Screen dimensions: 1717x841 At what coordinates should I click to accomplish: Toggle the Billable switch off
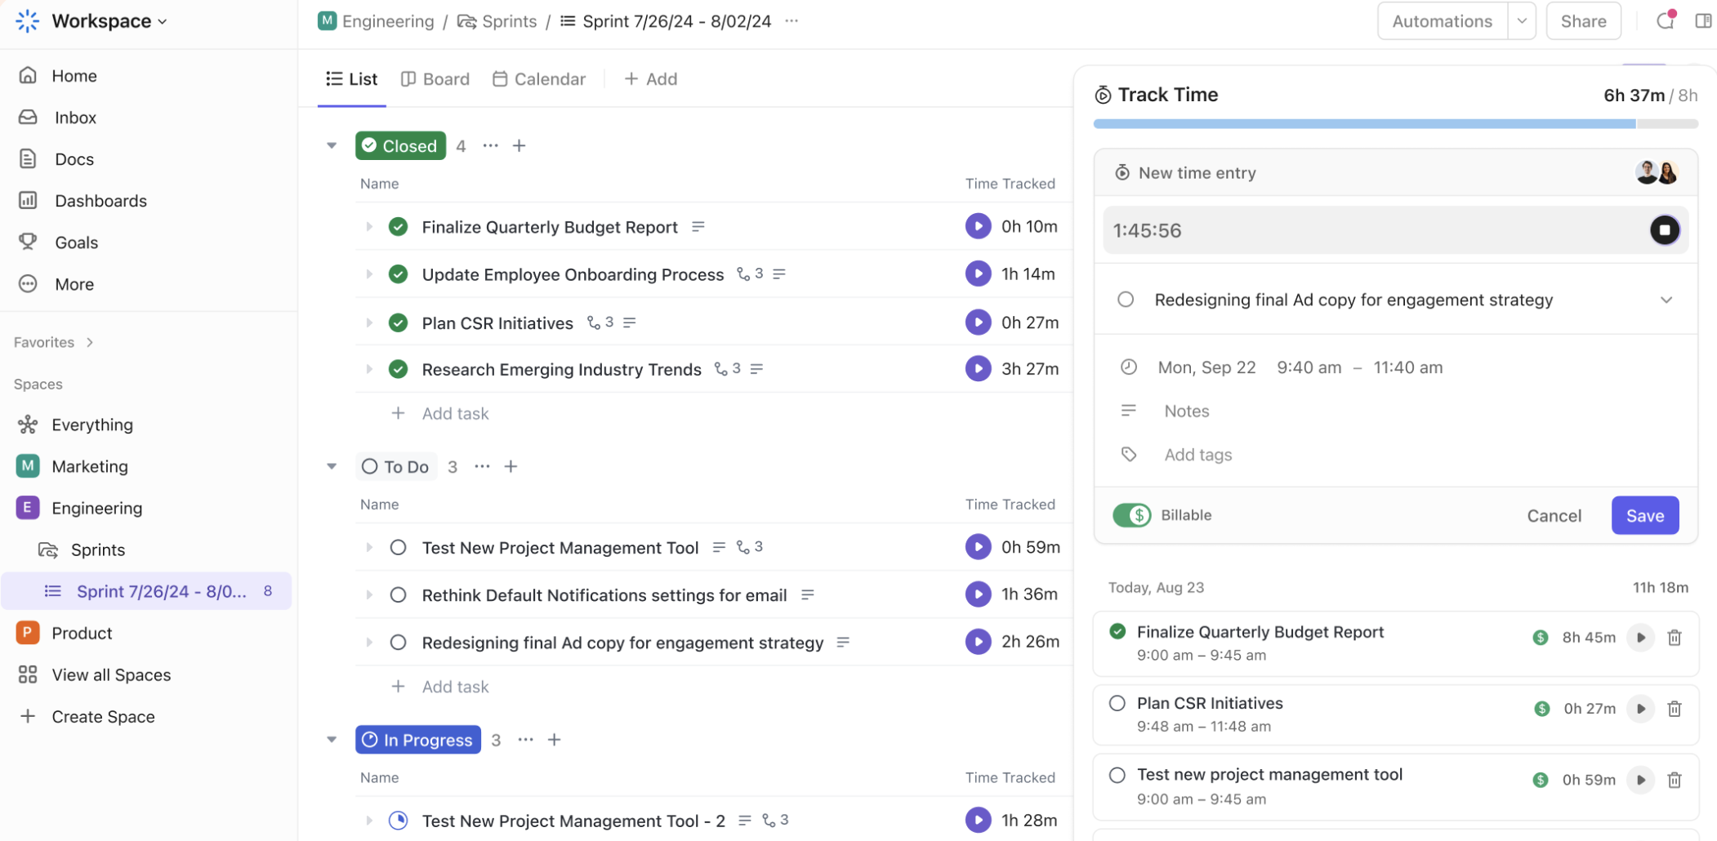point(1131,515)
